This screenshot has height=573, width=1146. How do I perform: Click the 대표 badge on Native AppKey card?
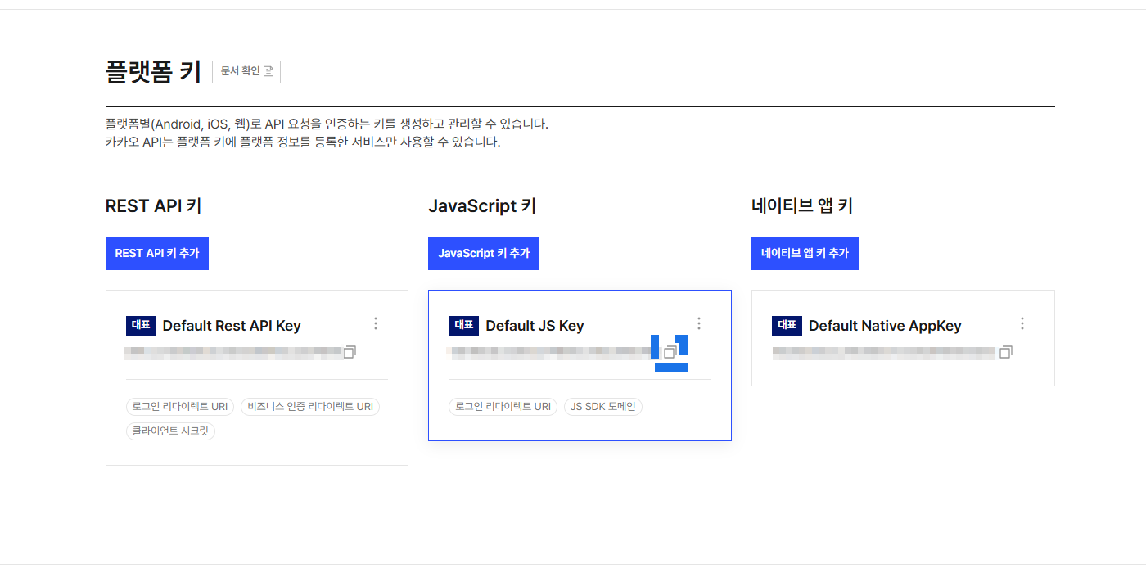tap(787, 325)
